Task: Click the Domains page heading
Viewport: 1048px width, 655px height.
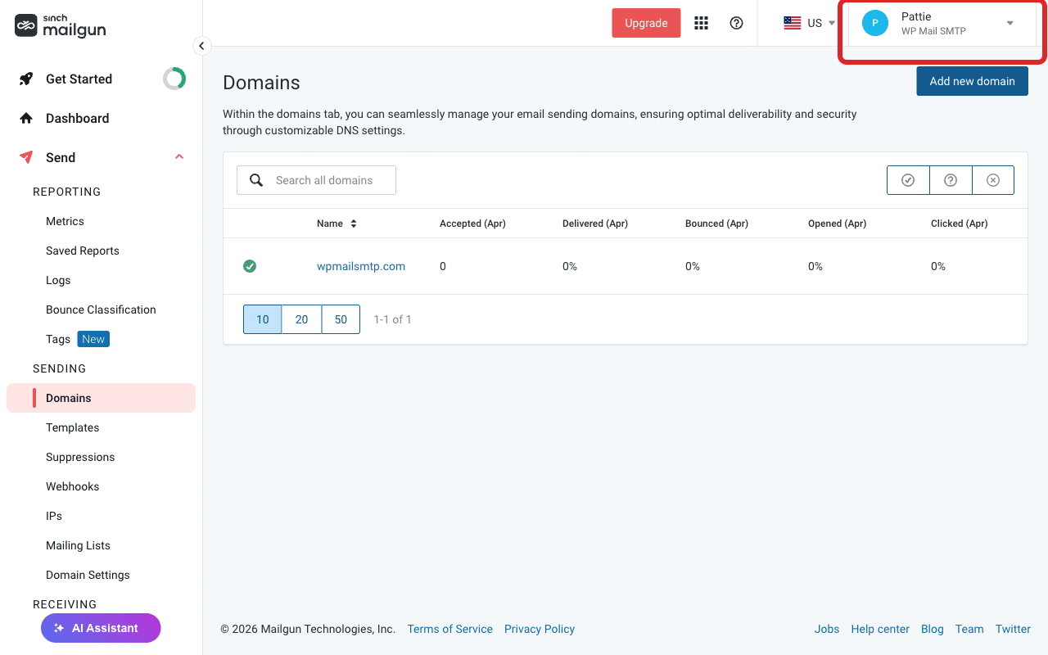Action: point(261,83)
